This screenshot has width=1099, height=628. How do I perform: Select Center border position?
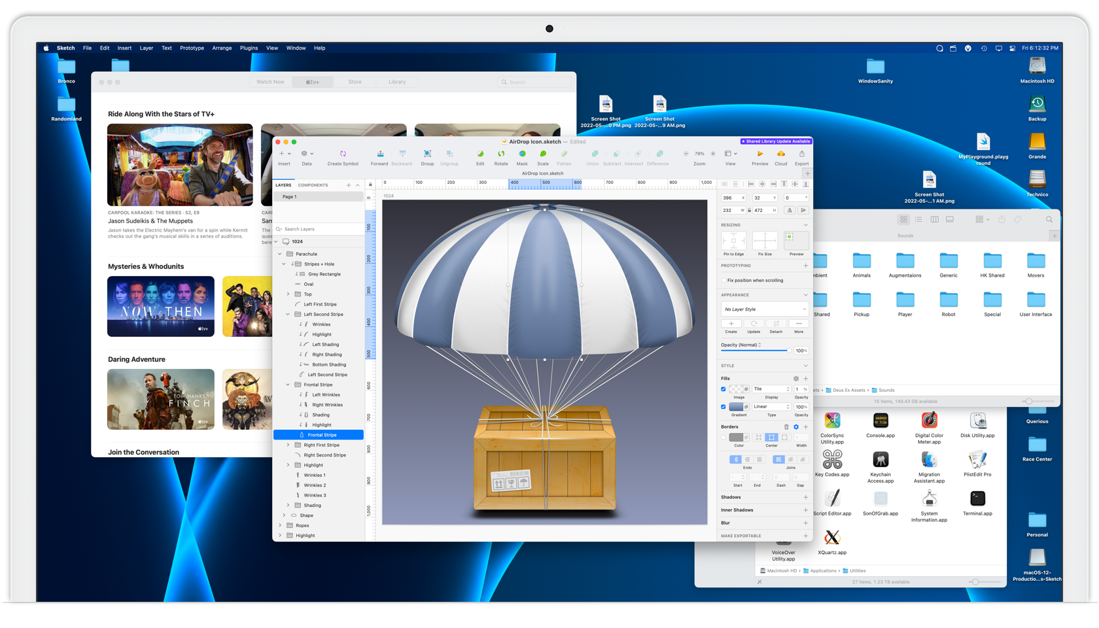(772, 438)
